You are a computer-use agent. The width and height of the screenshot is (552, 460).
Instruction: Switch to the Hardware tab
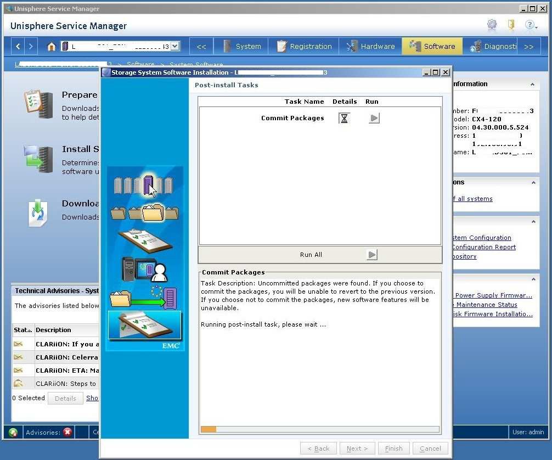pyautogui.click(x=370, y=46)
